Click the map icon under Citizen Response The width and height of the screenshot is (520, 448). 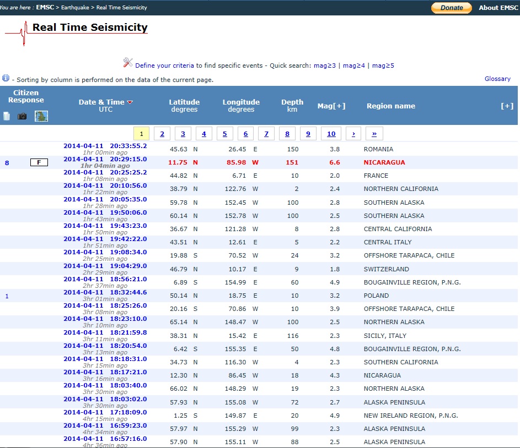(x=41, y=116)
